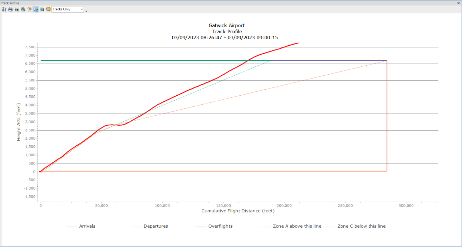Click the camera snapshot icon
The image size is (462, 247).
[16, 9]
